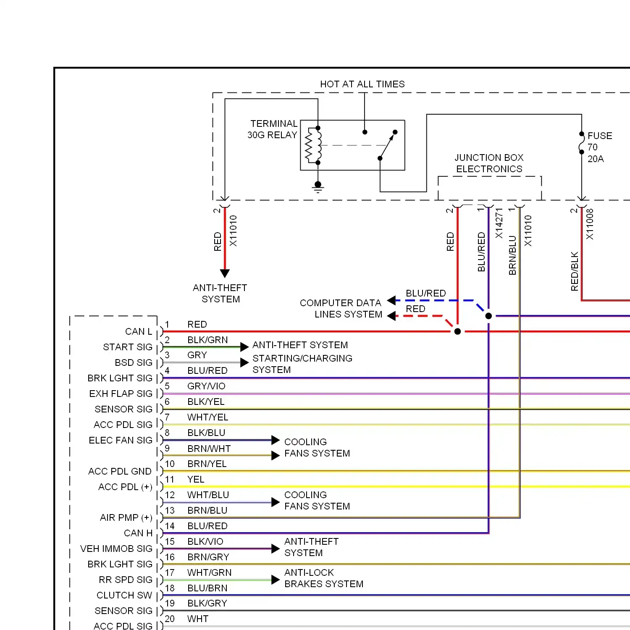Select the CLUTCH SW pin label
630x630 pixels.
[124, 595]
